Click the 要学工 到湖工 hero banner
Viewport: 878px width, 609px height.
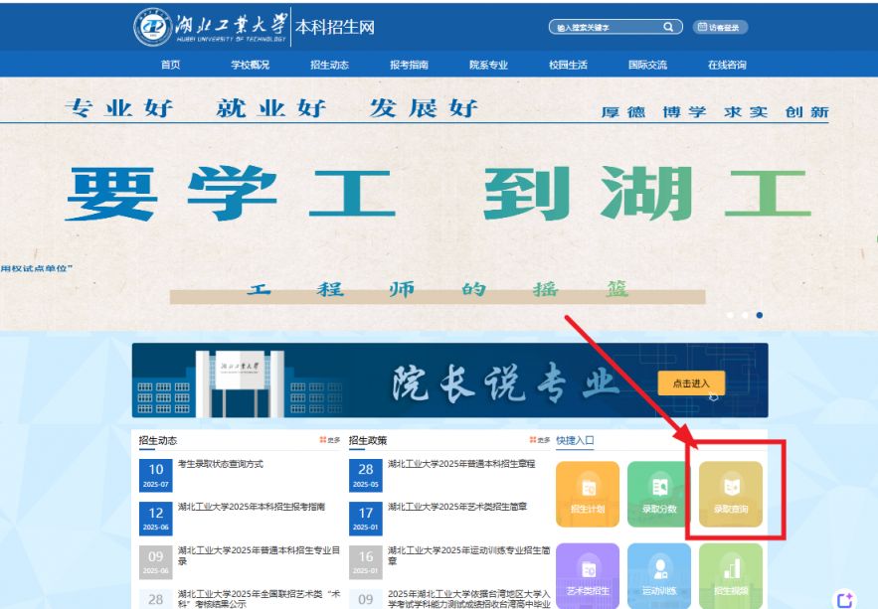pyautogui.click(x=439, y=204)
